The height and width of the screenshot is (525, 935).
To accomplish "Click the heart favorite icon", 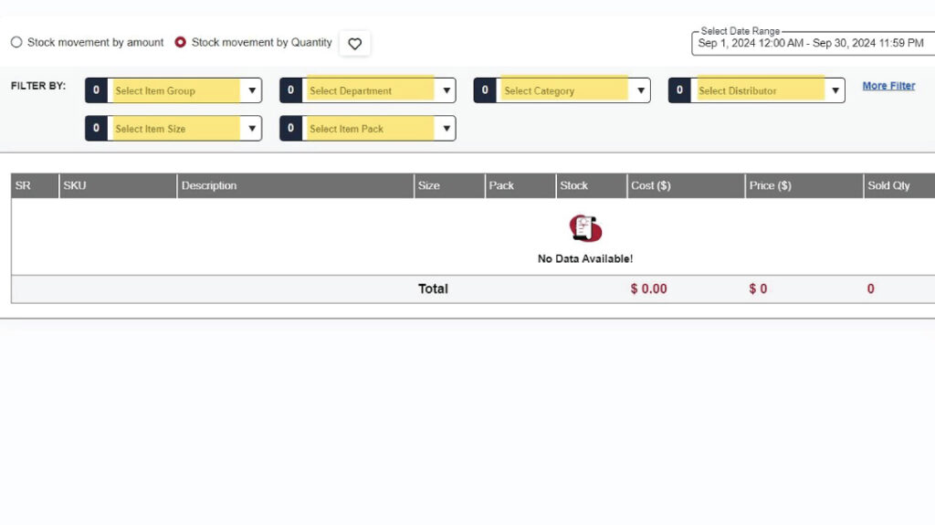I will [x=355, y=43].
